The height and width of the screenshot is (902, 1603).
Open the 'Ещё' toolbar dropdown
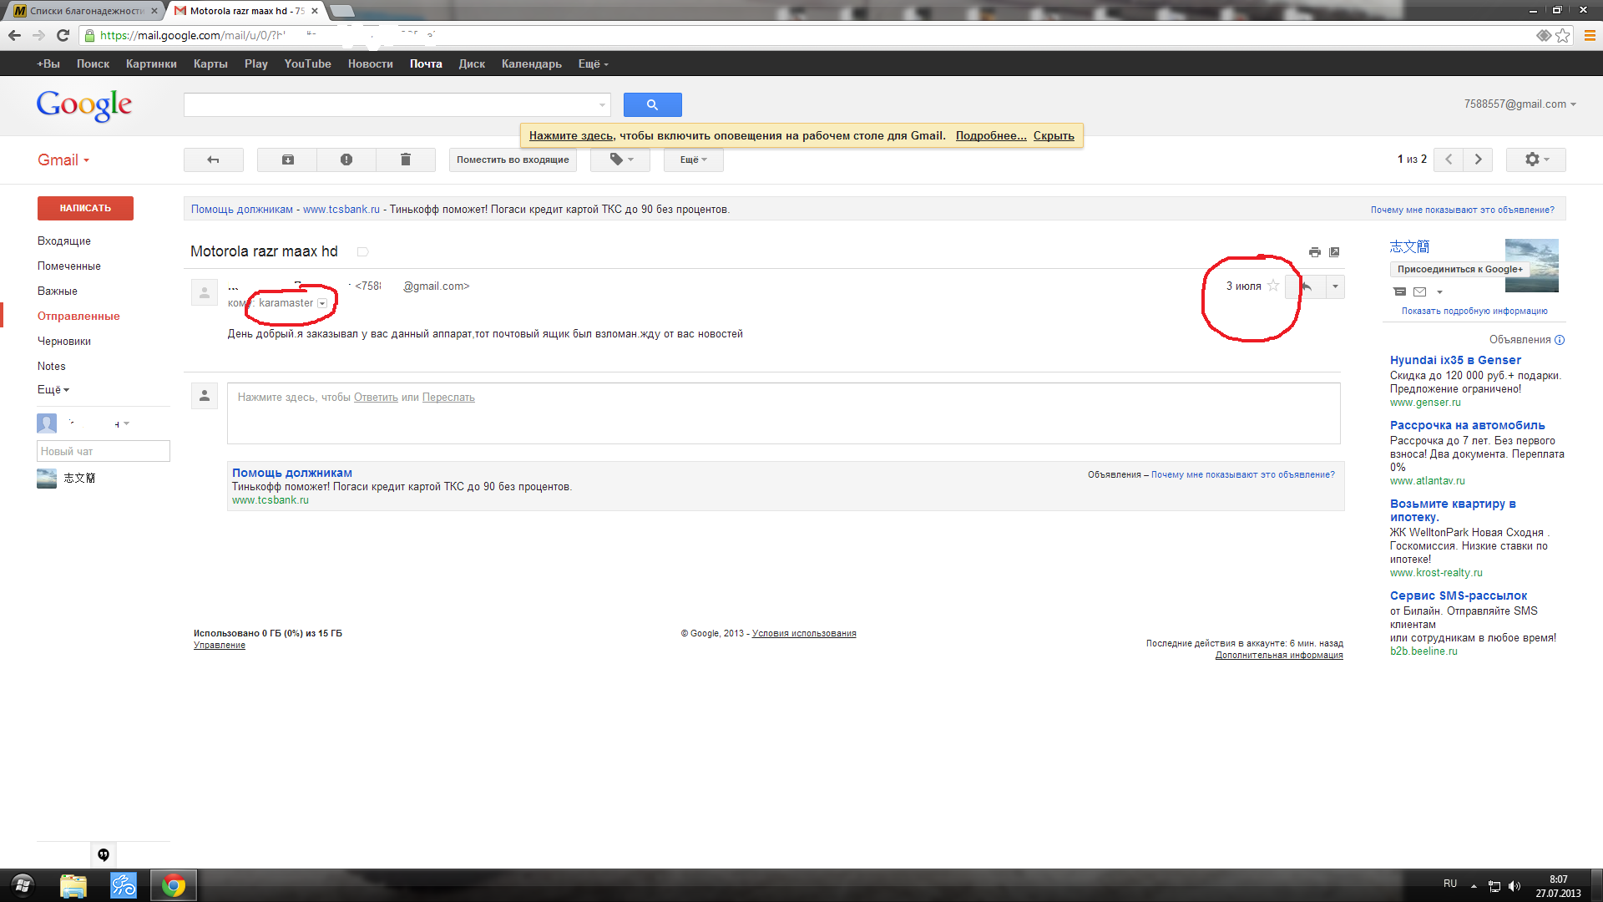tap(693, 160)
